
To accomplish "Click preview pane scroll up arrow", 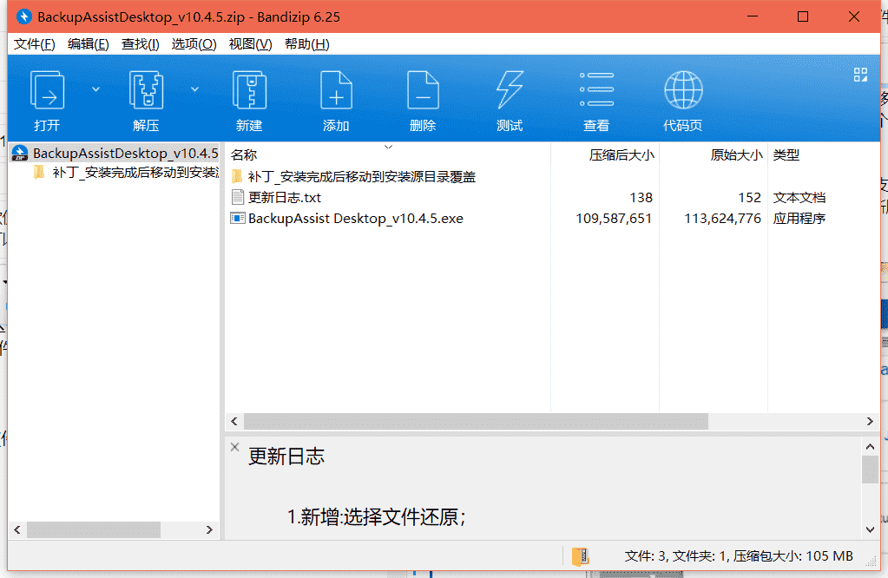I will tap(871, 447).
